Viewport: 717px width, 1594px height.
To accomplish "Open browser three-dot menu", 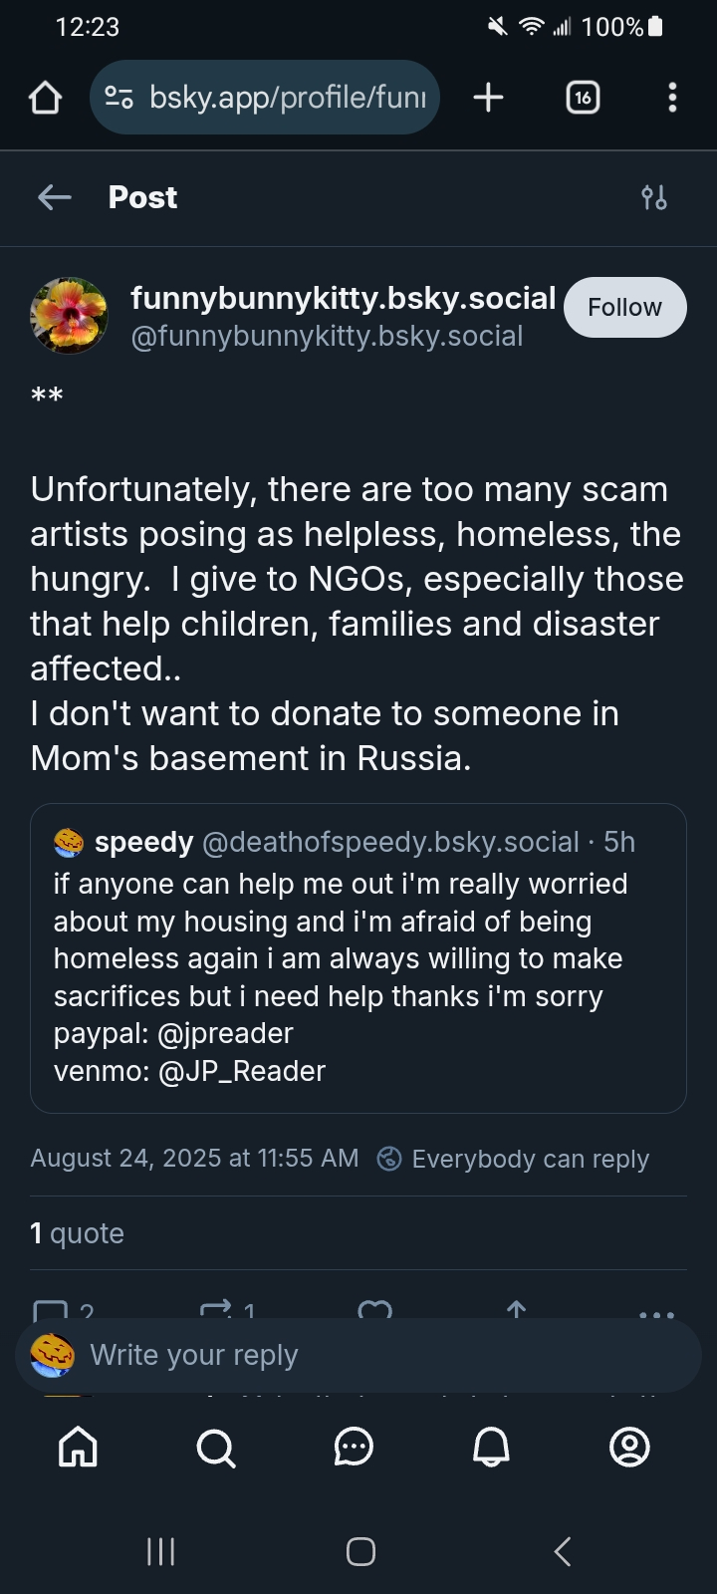I will pyautogui.click(x=673, y=98).
